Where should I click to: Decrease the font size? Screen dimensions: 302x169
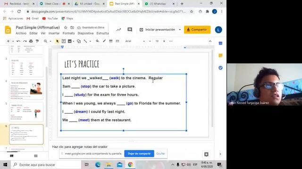point(150,41)
